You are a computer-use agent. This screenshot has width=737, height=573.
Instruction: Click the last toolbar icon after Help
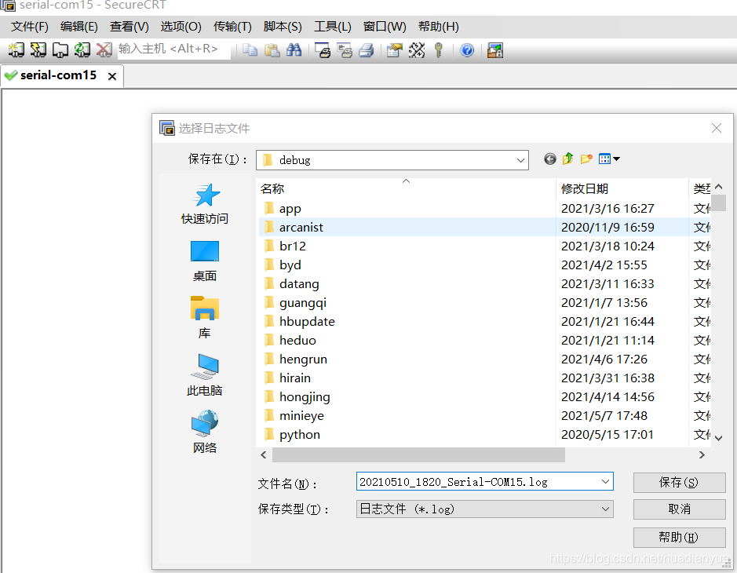coord(495,49)
